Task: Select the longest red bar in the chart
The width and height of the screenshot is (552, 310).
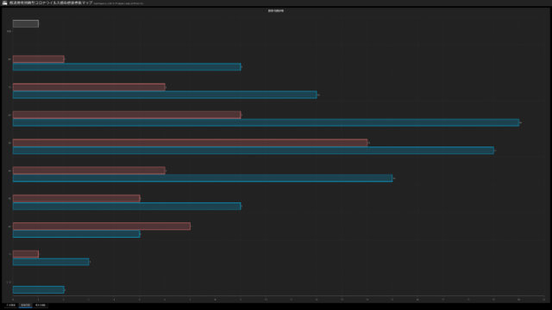Action: click(190, 143)
